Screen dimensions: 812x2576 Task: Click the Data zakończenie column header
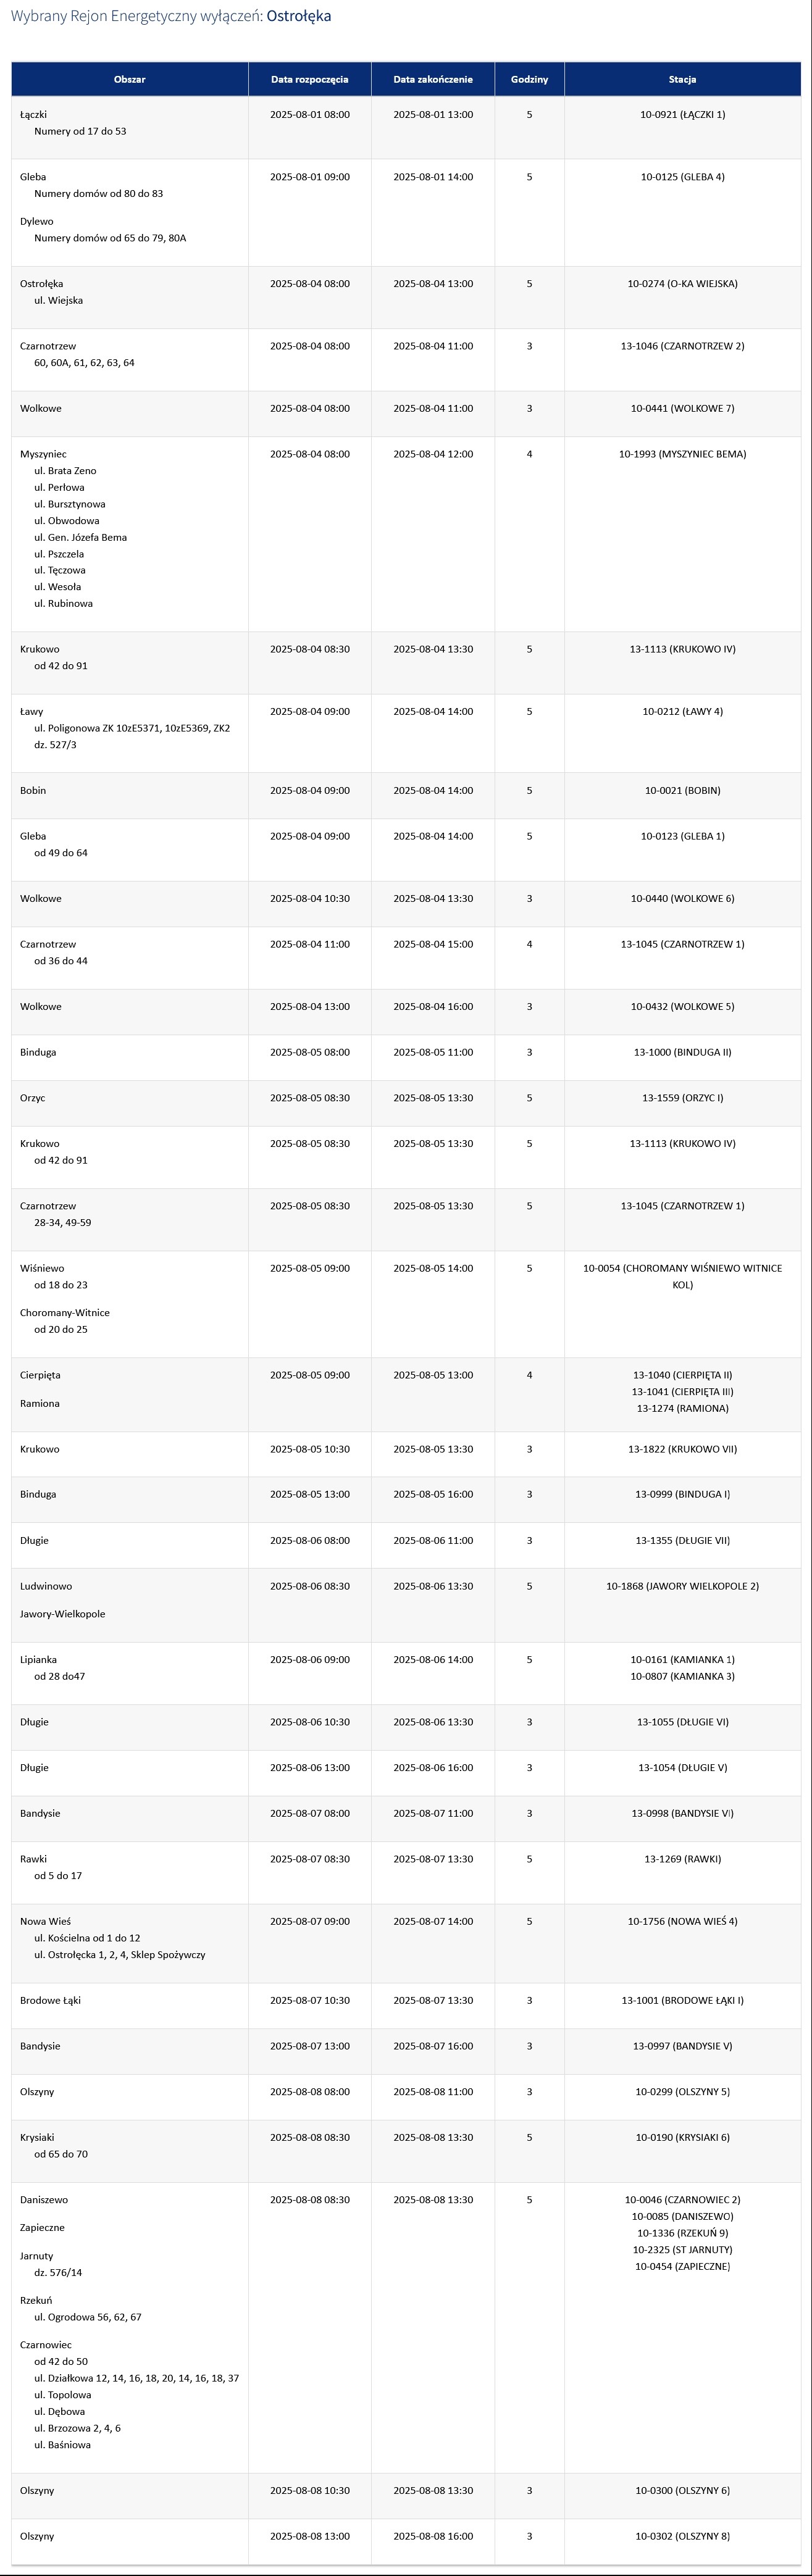coord(433,79)
